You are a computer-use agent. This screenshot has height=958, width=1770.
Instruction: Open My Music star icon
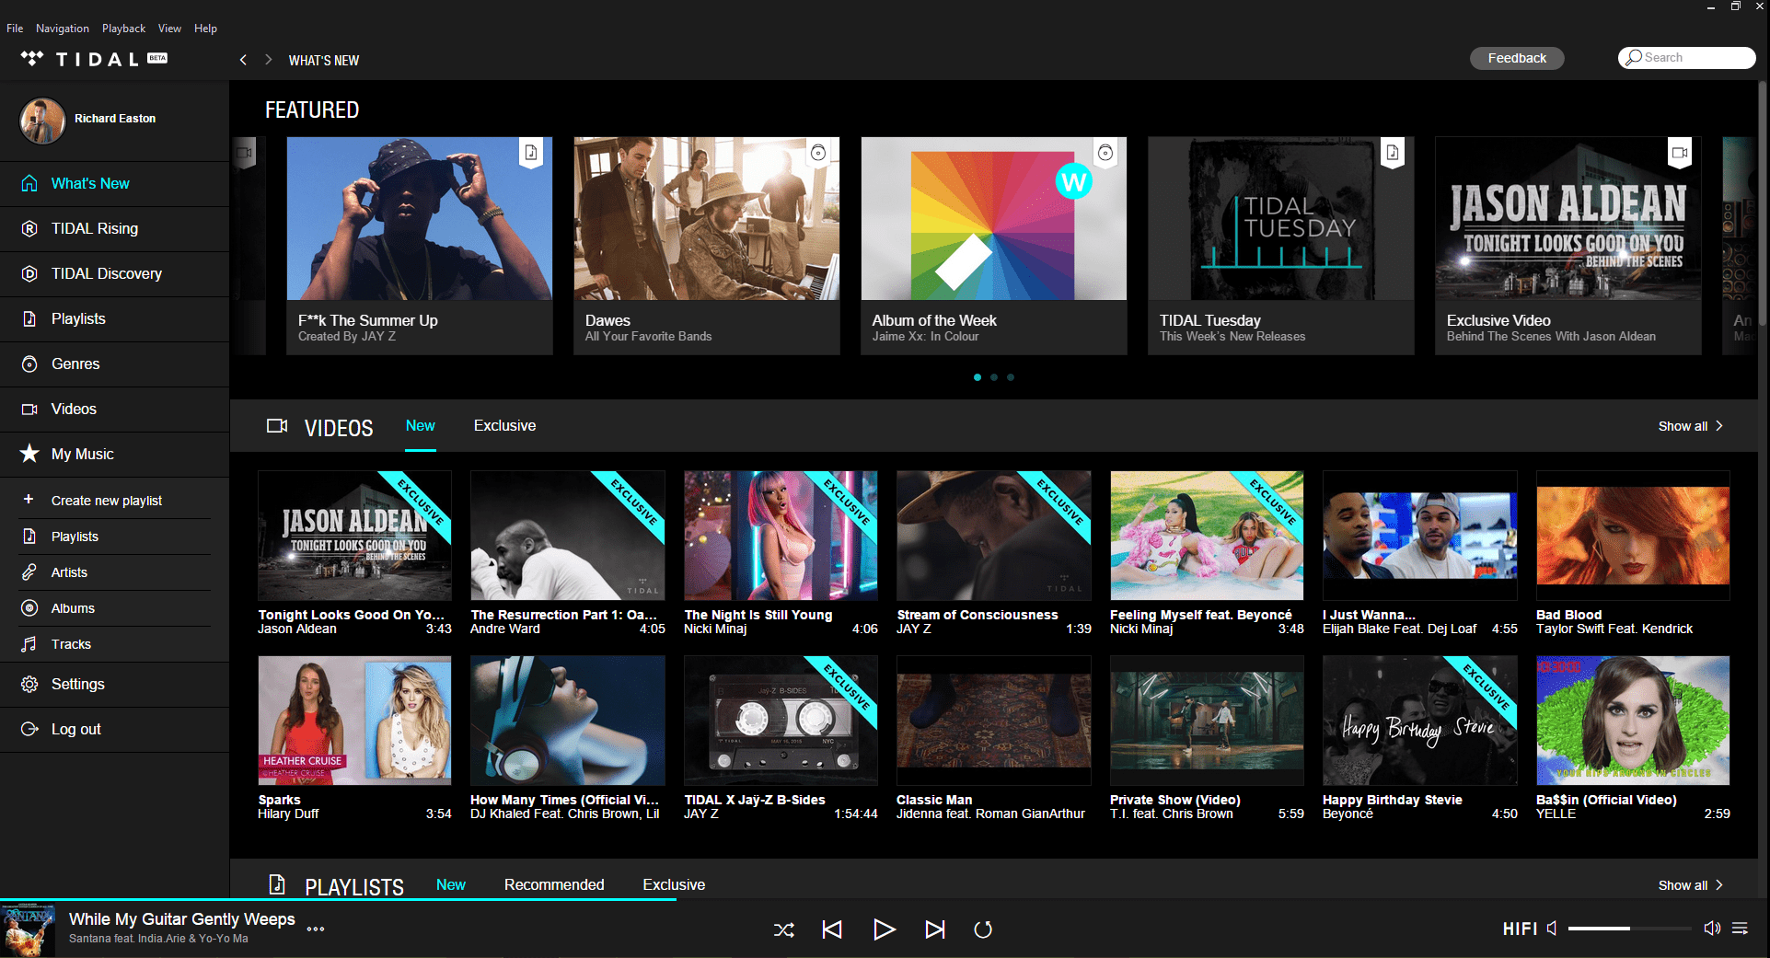coord(29,454)
